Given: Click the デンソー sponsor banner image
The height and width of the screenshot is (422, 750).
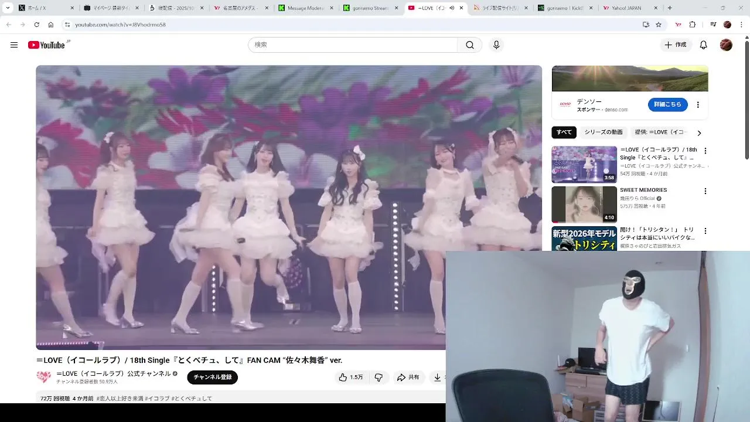Looking at the screenshot, I should 630,79.
